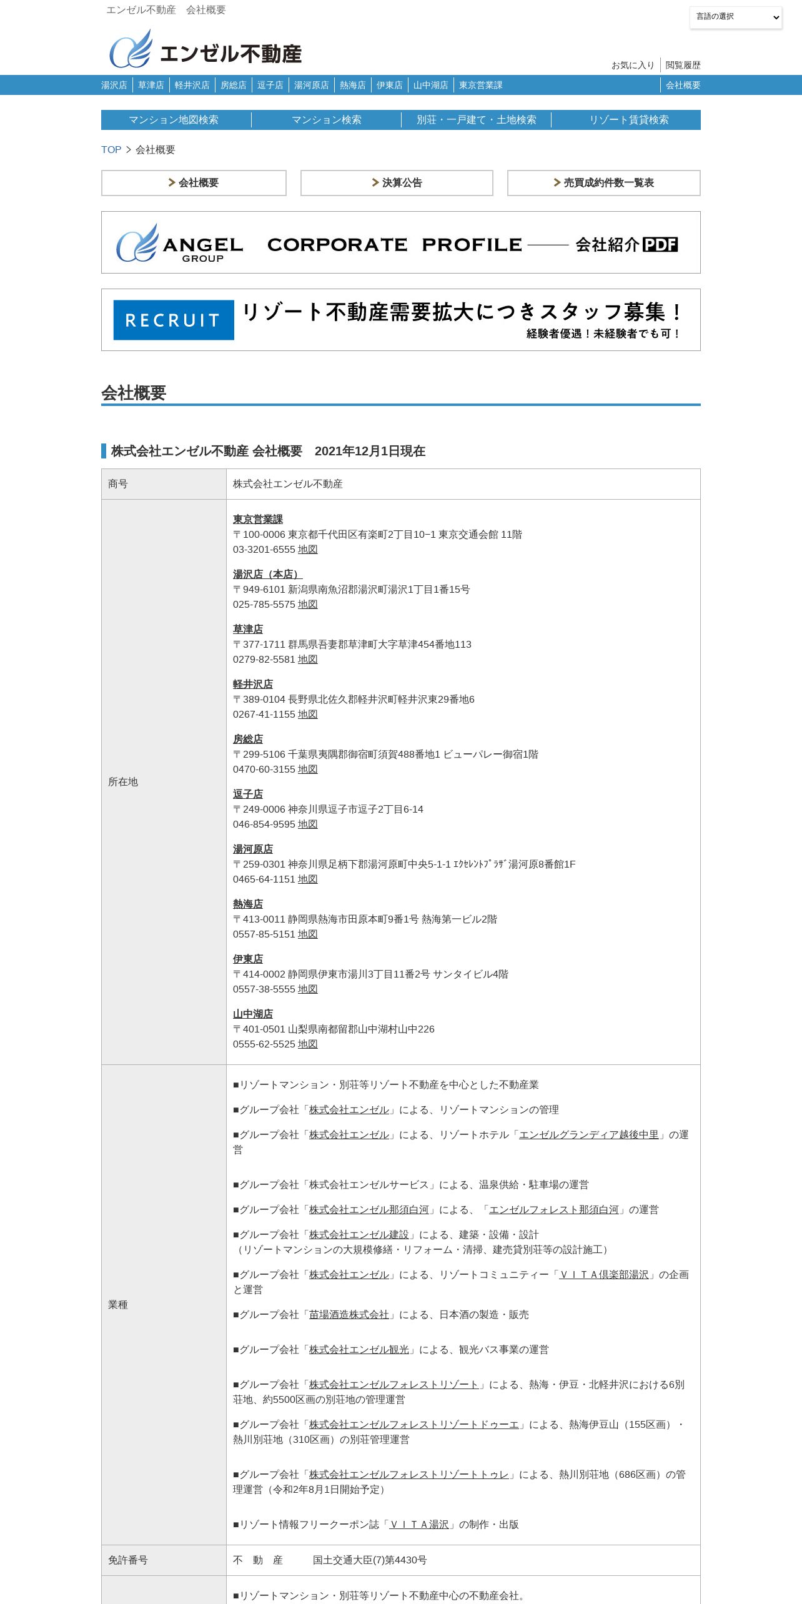Open the 草津店 heading link in the address table
Image resolution: width=802 pixels, height=1604 pixels.
[x=248, y=630]
